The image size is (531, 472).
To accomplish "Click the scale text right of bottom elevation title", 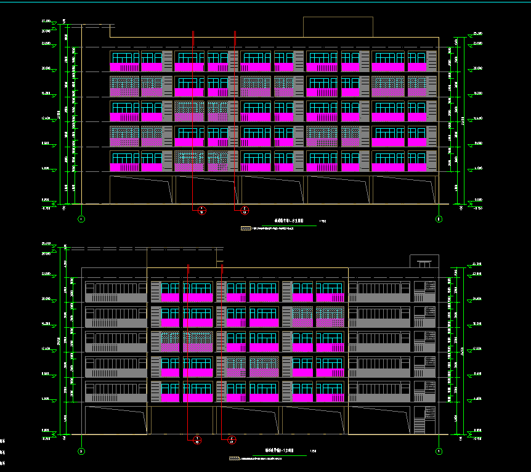I will 313,451.
